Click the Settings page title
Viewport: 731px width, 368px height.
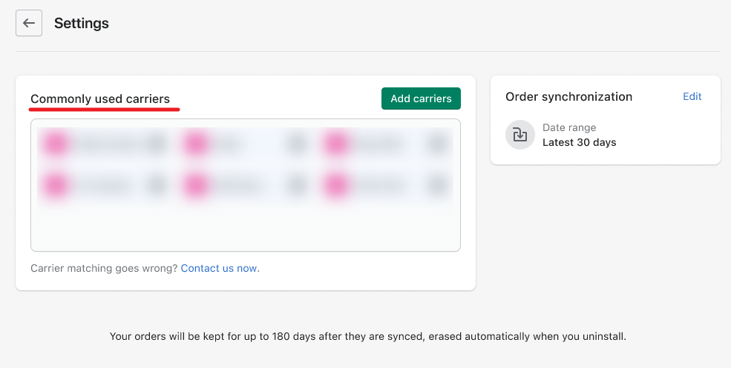click(x=82, y=23)
